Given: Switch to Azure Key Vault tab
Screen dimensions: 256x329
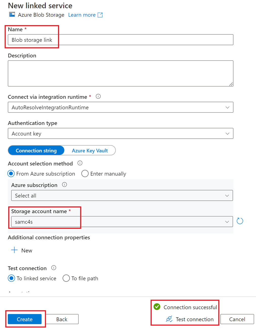Looking at the screenshot, I should click(90, 150).
